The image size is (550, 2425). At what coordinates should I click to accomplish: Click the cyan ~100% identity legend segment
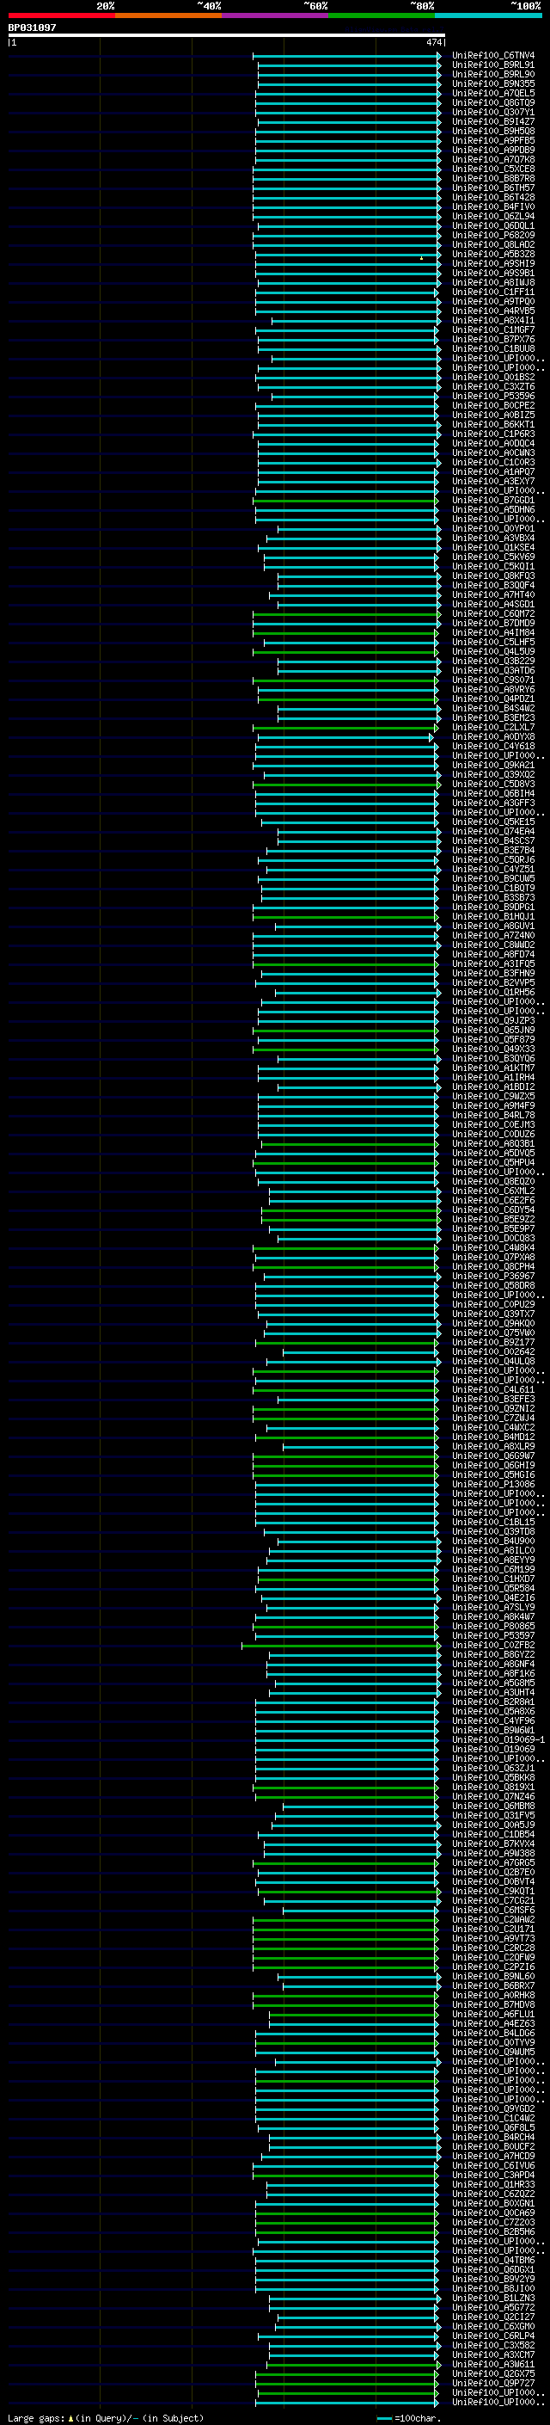tap(489, 15)
